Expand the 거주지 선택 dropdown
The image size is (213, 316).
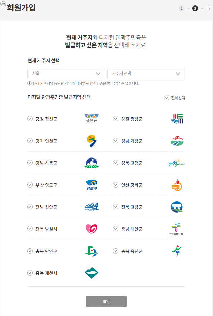click(x=146, y=73)
